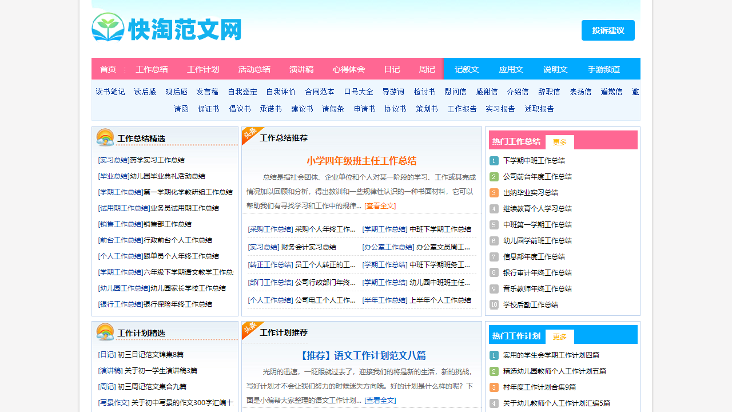
Task: Click orange 头条 ribbon on 工作计划推荐
Action: tap(250, 329)
